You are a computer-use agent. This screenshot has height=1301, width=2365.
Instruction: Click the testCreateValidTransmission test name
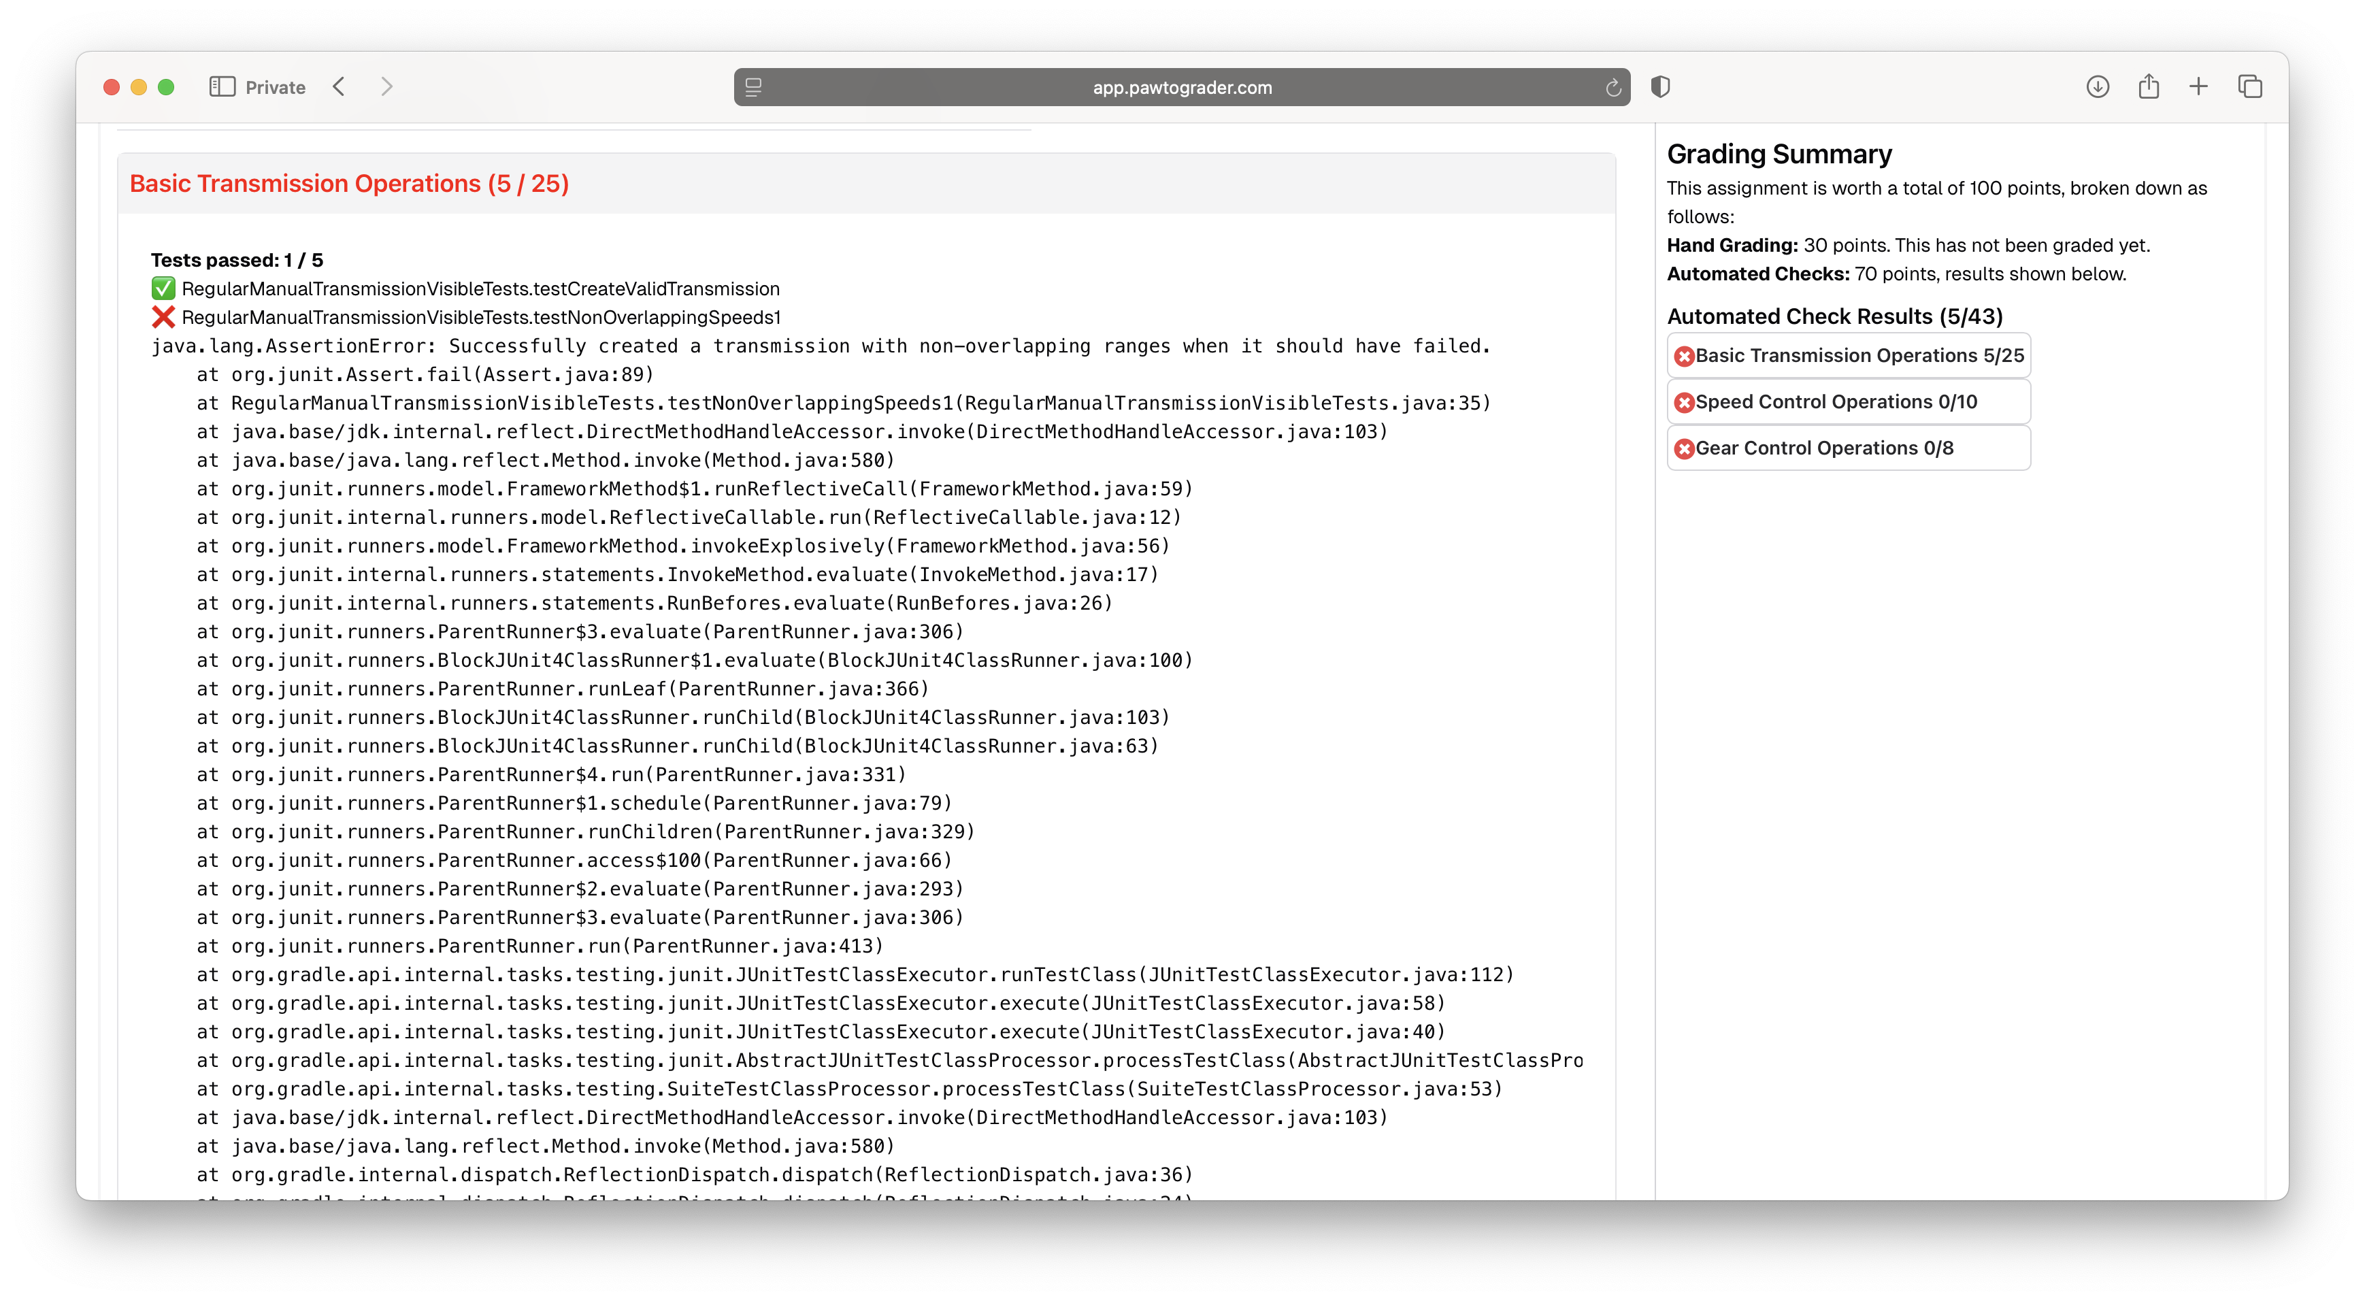tap(480, 289)
